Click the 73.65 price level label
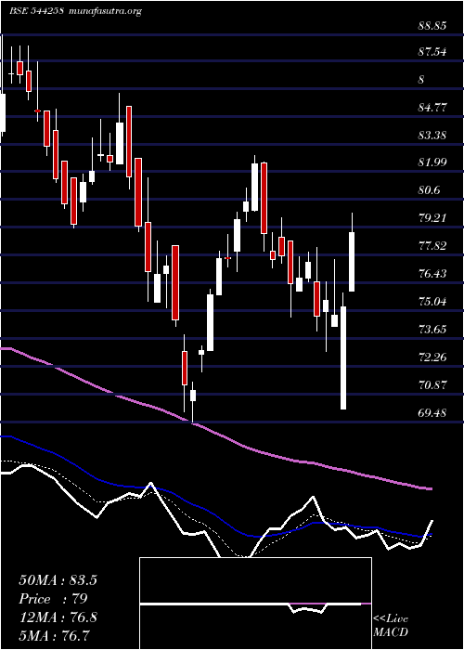Screen dimensions: 464x650 [x=432, y=329]
